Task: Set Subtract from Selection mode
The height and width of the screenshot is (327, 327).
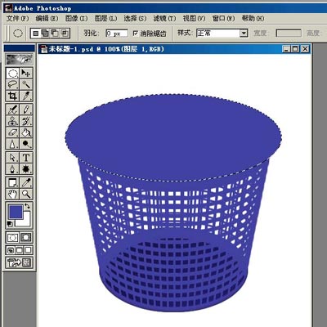Action: point(55,34)
